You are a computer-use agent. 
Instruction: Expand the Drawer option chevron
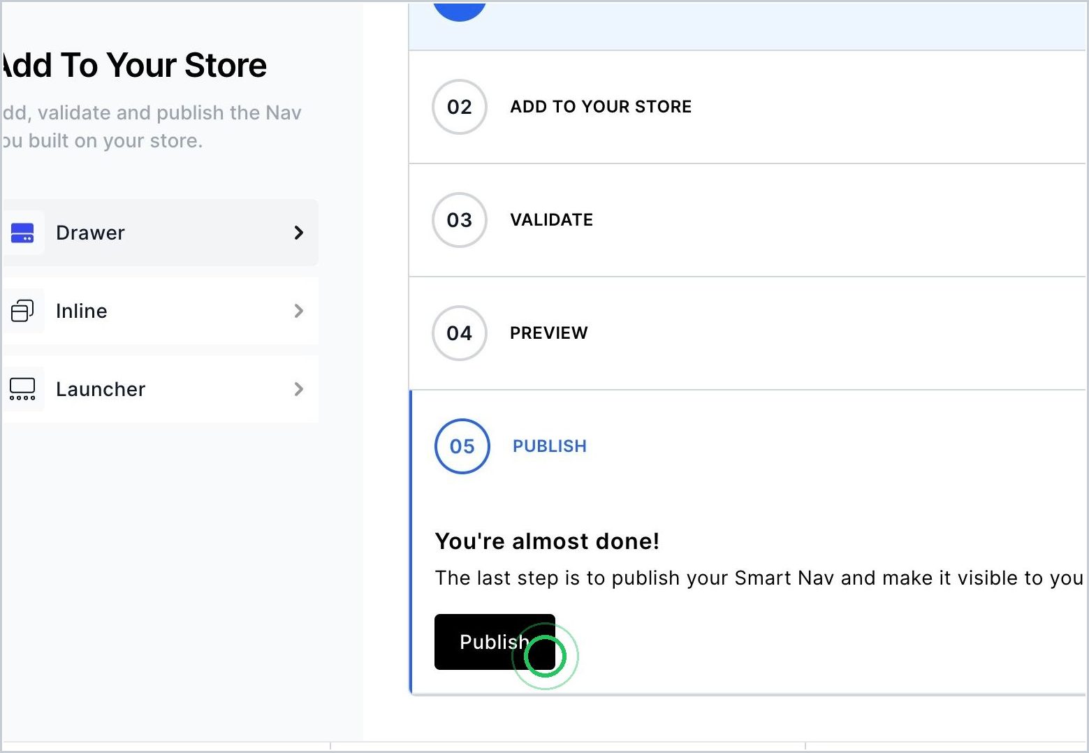(299, 233)
